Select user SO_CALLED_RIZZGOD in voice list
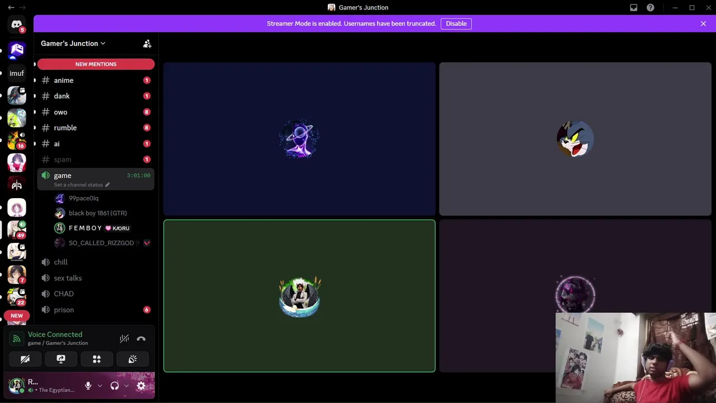The image size is (716, 403). click(x=102, y=243)
